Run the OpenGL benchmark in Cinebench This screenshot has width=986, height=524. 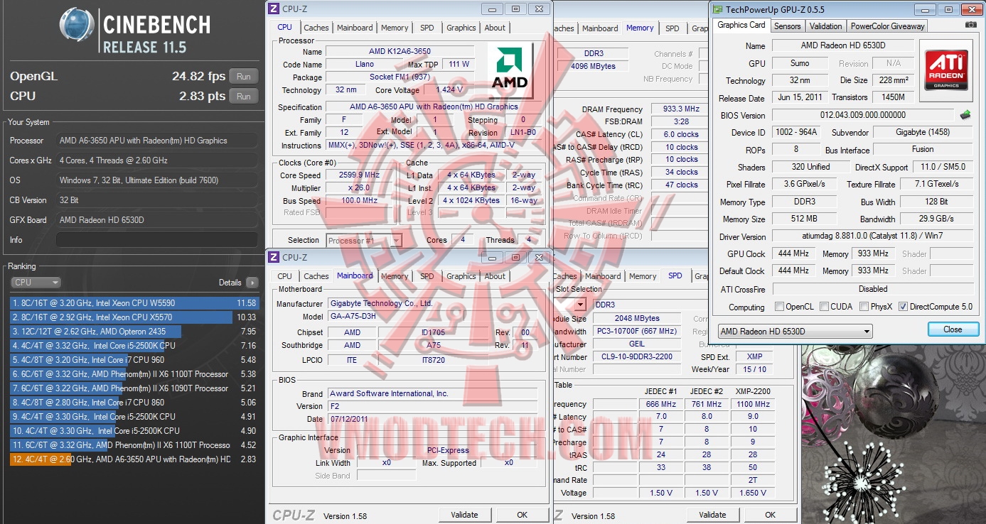(x=244, y=77)
